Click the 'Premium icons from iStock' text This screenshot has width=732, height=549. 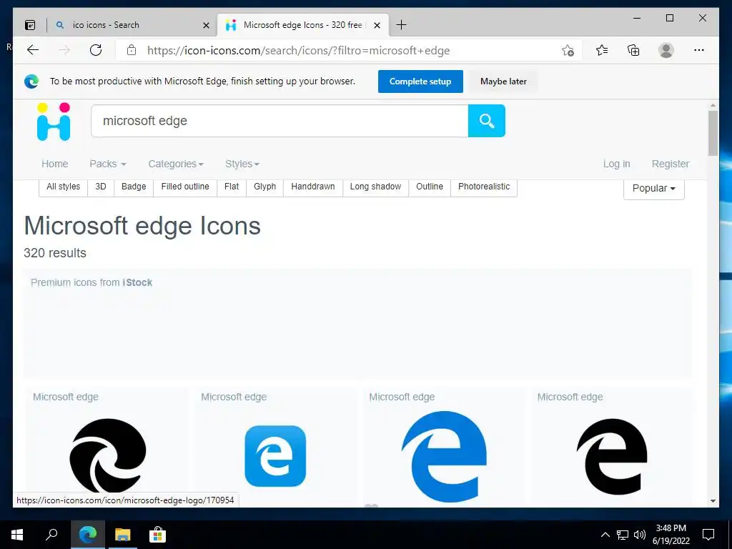coord(91,282)
